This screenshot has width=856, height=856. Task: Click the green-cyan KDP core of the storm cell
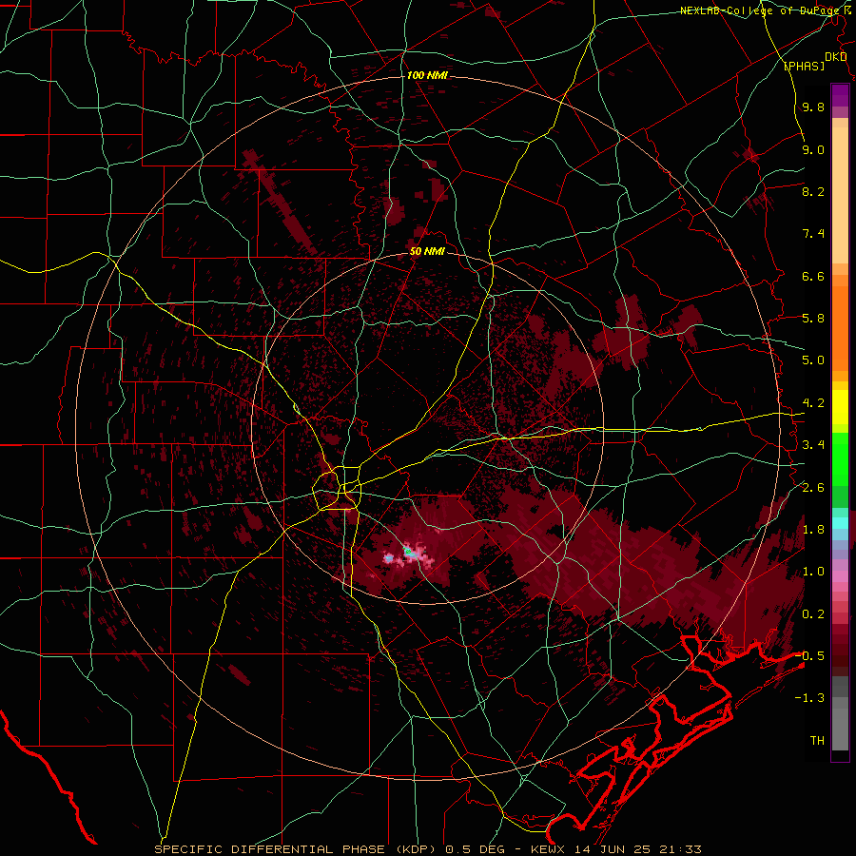[407, 552]
